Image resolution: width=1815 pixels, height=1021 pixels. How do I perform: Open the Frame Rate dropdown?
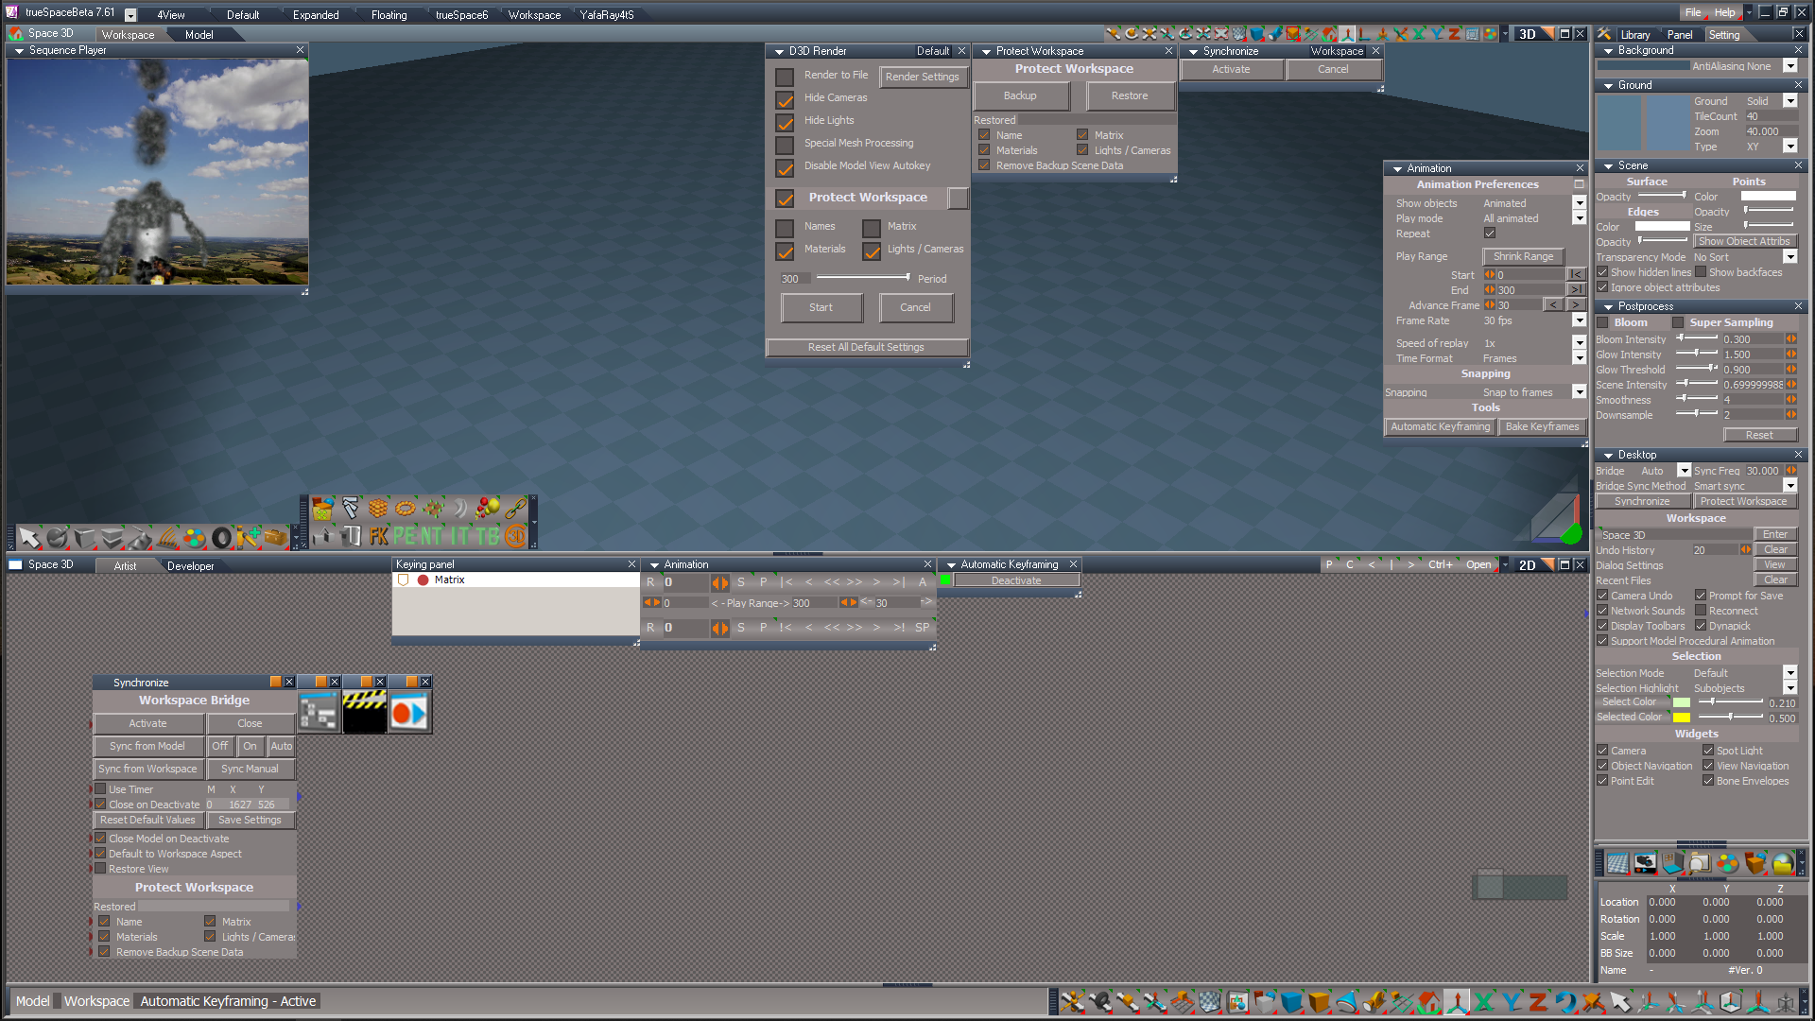click(x=1579, y=320)
